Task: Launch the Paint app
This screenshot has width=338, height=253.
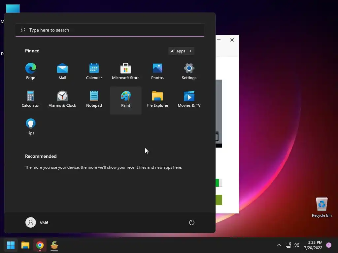Action: pyautogui.click(x=126, y=100)
